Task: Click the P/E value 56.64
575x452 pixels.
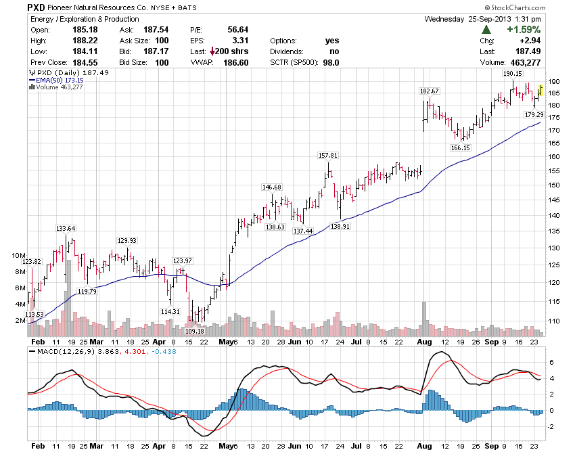Action: click(238, 30)
